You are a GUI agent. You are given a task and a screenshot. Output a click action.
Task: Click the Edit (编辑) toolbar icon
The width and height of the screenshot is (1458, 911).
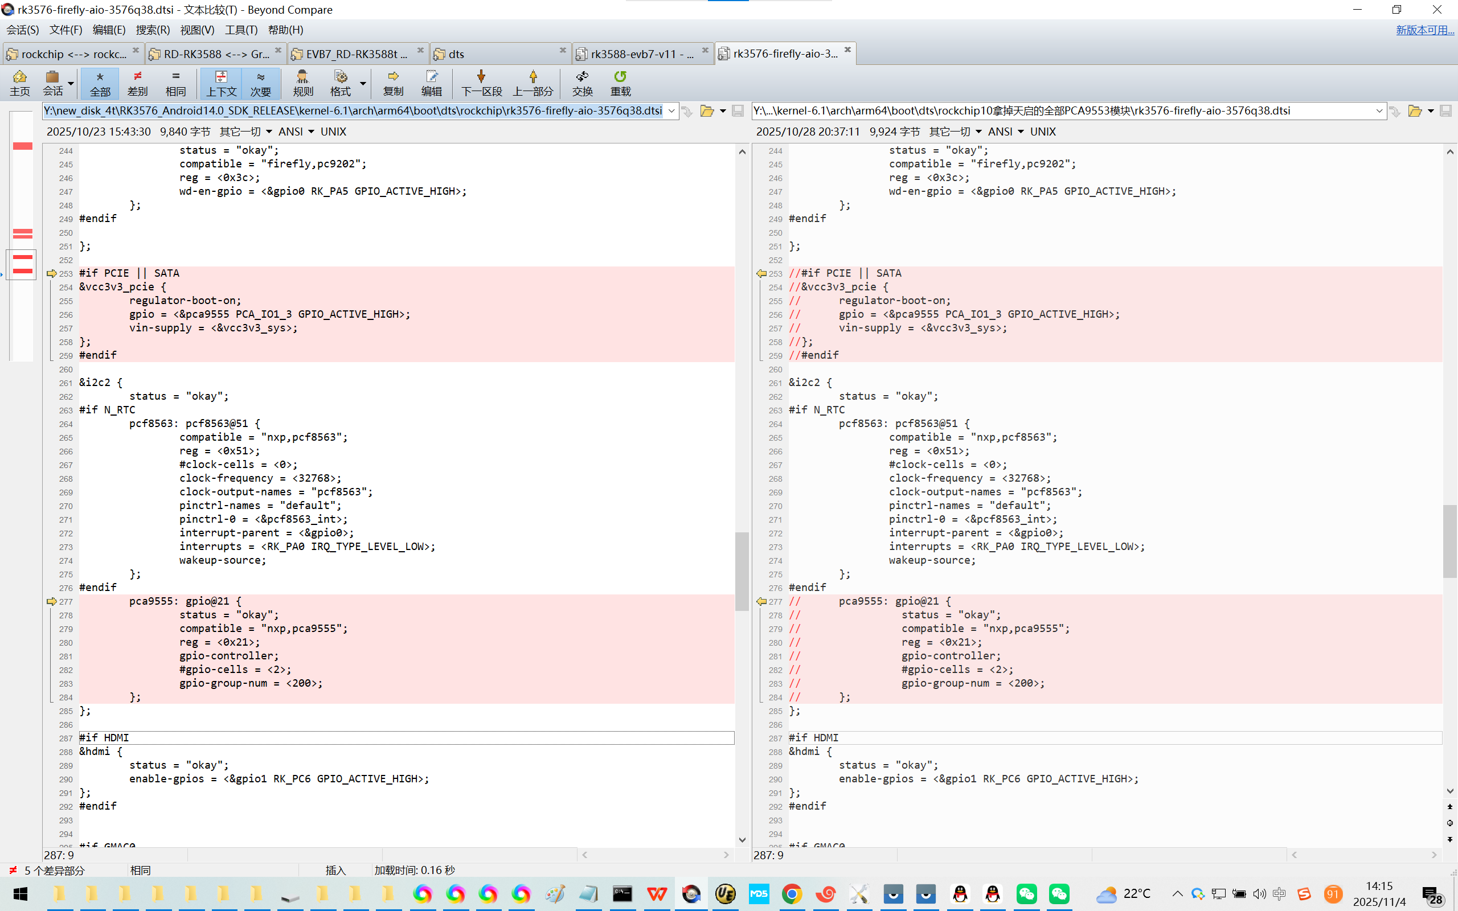[431, 83]
